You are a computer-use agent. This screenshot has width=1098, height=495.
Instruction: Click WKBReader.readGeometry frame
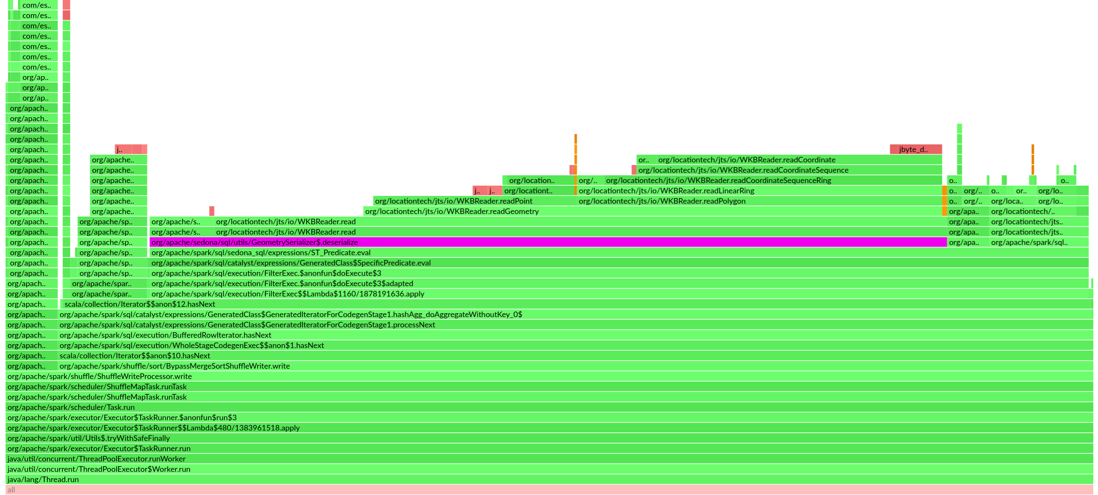point(653,211)
